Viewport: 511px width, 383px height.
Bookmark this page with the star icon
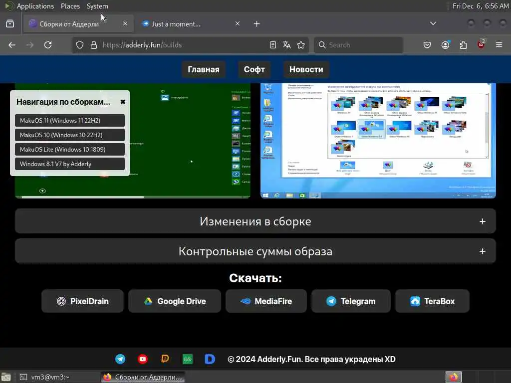(301, 45)
